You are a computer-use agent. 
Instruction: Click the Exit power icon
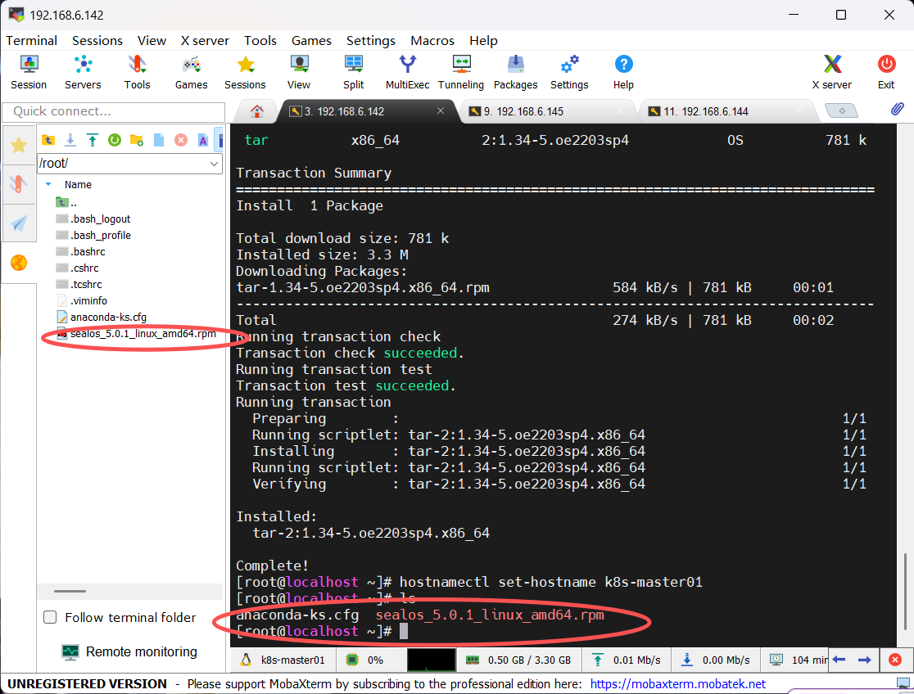[886, 72]
